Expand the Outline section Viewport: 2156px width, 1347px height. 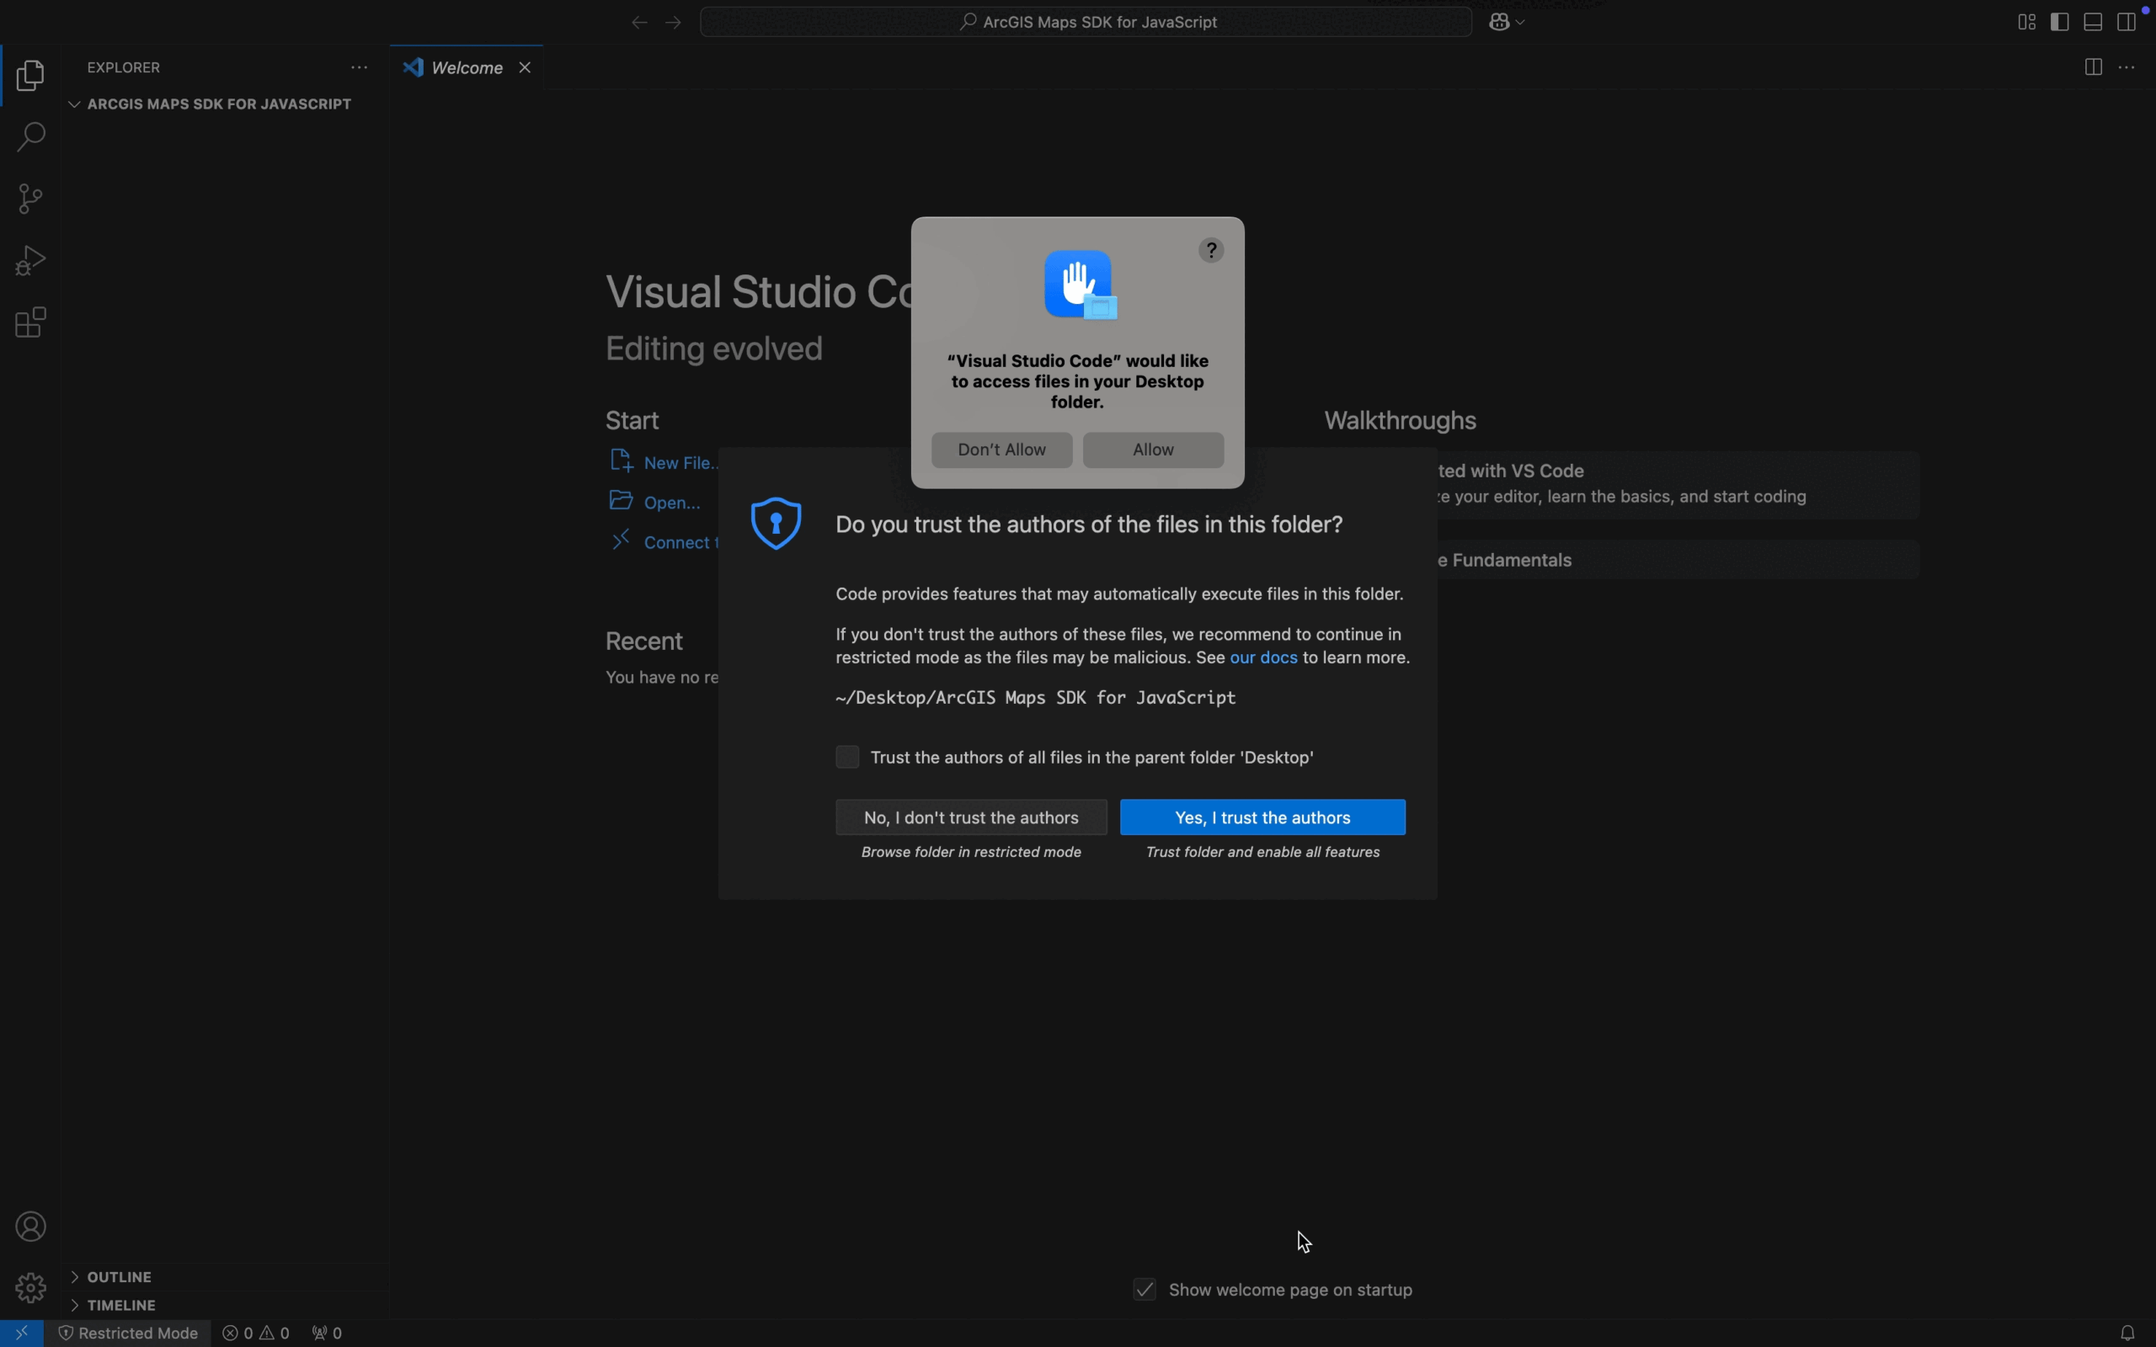tap(120, 1276)
